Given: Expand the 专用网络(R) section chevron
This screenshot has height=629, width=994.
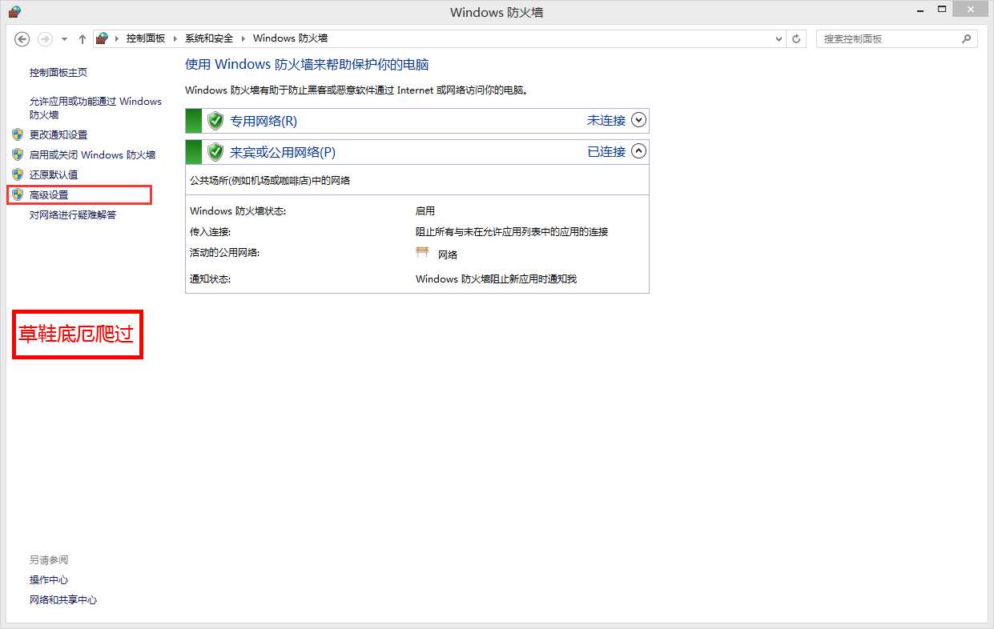Looking at the screenshot, I should point(638,120).
